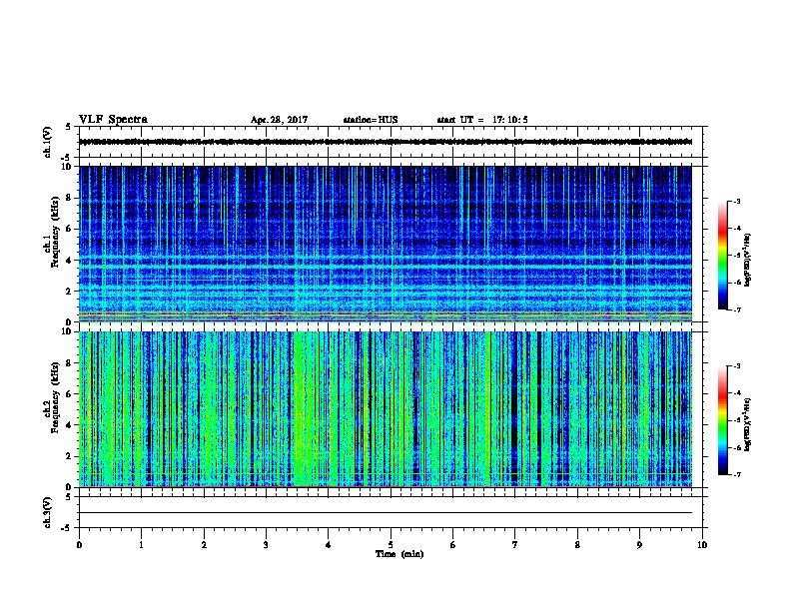This screenshot has width=791, height=611.
Task: Click the "-5" tick on ch.3(V) axis
Action: click(67, 528)
